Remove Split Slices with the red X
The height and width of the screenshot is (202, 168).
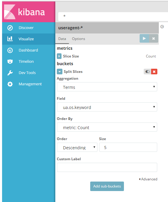(x=154, y=72)
